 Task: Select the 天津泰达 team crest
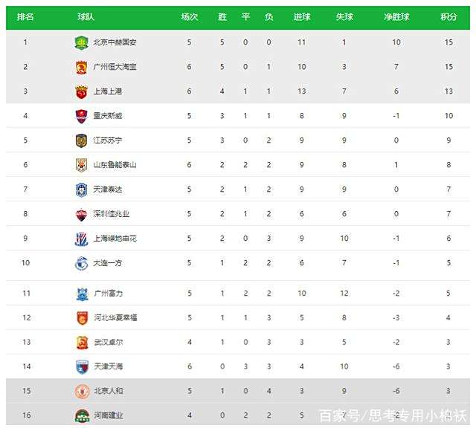pos(81,189)
